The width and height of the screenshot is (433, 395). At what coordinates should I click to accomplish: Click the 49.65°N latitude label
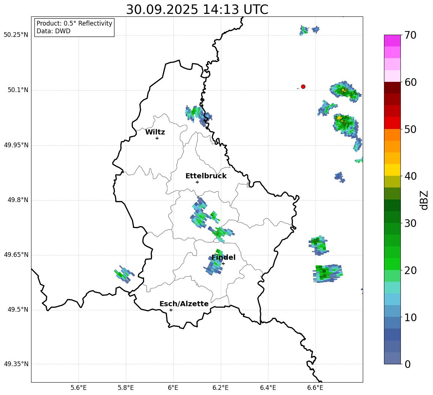pos(16,255)
